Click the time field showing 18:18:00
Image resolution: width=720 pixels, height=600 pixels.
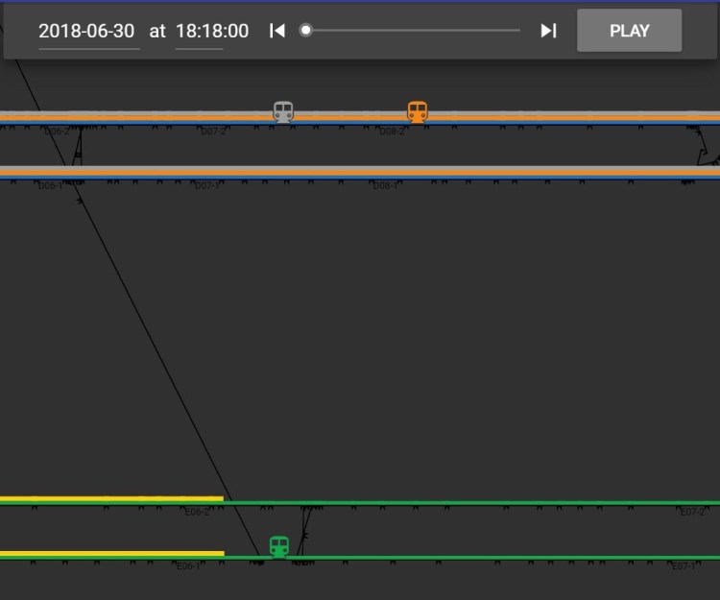coord(212,31)
